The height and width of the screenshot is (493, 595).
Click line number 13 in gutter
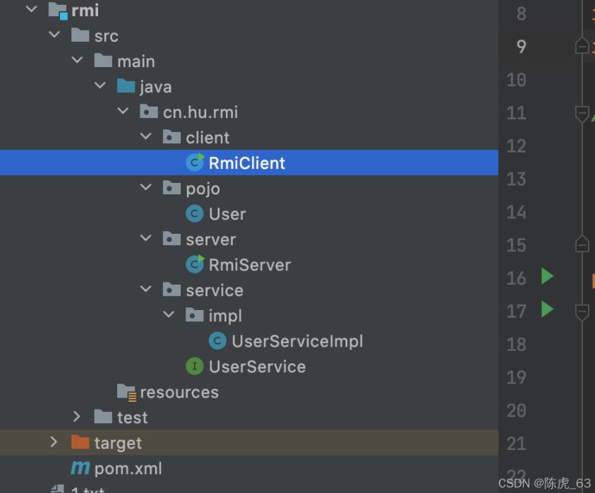(516, 179)
